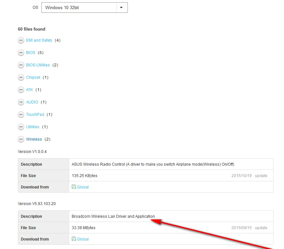The width and height of the screenshot is (284, 249).
Task: Download the ASUS Wireless Radio Control from Global
Action: tap(83, 187)
